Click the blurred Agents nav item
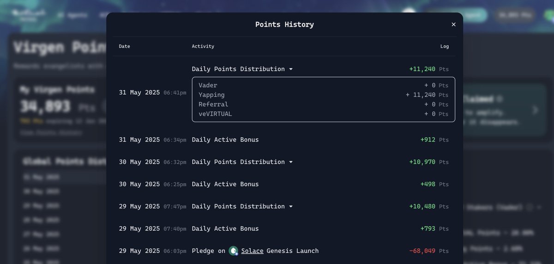The height and width of the screenshot is (264, 554). (72, 15)
